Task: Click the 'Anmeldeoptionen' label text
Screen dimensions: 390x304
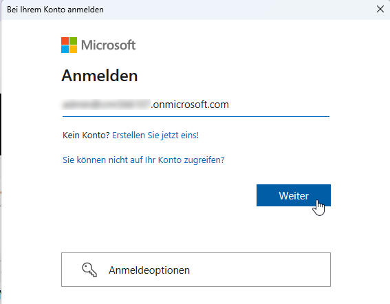Action: [149, 270]
